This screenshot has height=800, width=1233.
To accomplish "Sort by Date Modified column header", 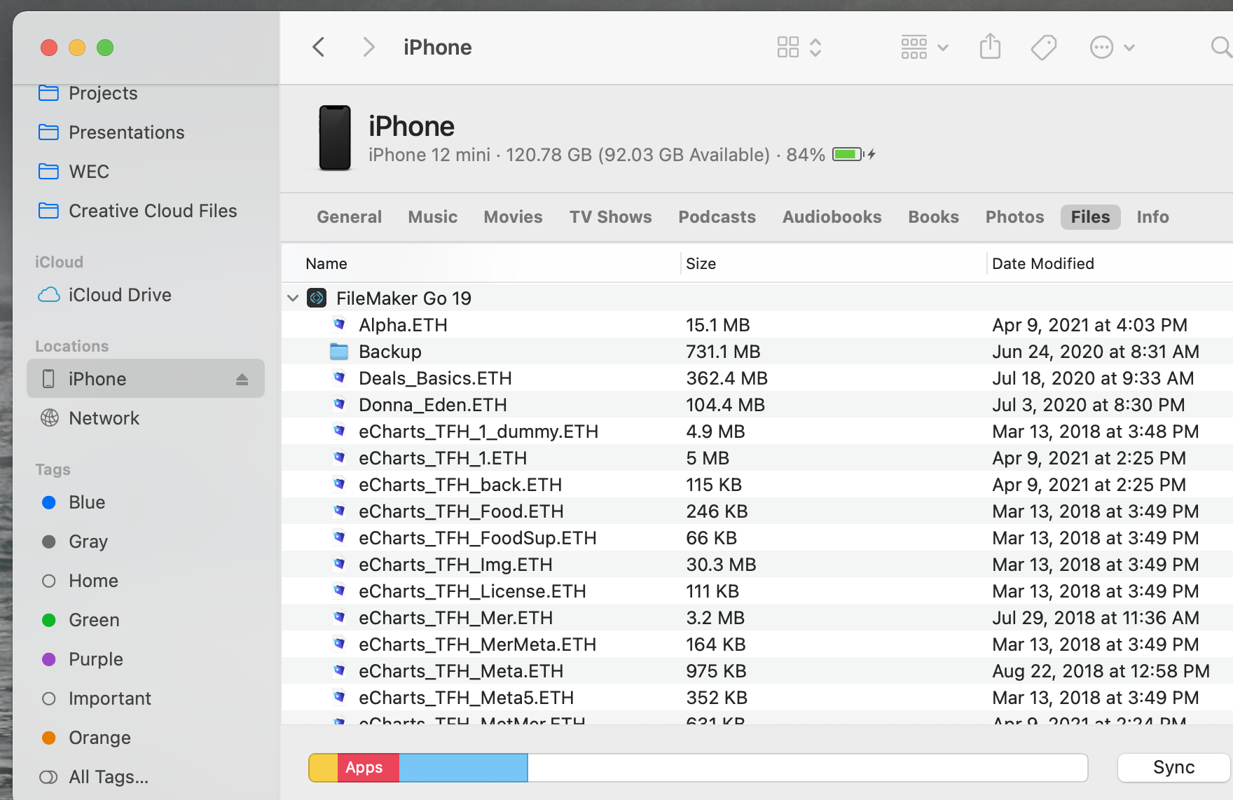I will pyautogui.click(x=1042, y=264).
